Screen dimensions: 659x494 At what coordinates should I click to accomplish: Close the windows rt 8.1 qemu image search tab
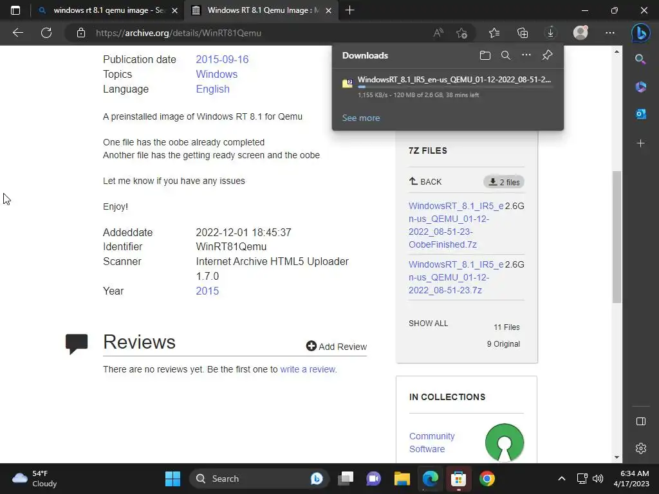pyautogui.click(x=175, y=10)
